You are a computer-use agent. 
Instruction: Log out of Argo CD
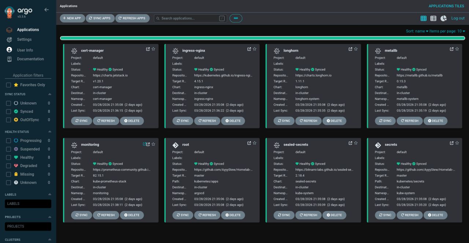(458, 18)
